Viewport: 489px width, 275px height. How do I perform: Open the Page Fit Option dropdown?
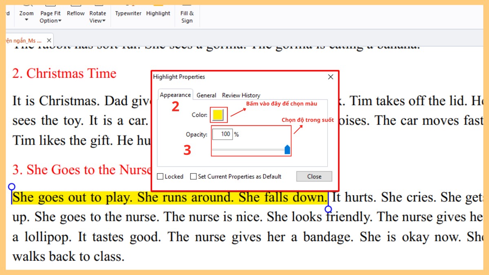tap(51, 17)
